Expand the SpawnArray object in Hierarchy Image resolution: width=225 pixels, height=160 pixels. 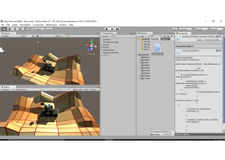102,50
